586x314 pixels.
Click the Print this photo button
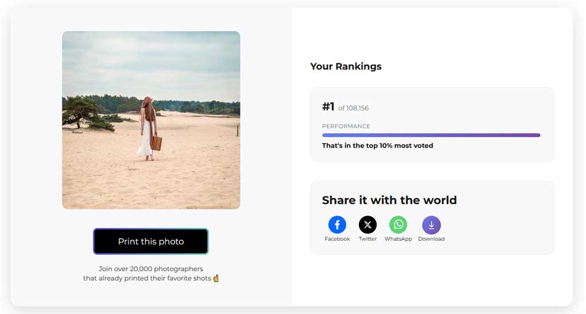(x=151, y=241)
